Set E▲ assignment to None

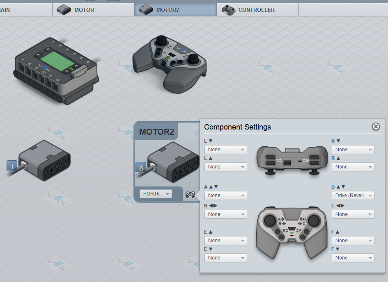225,241
